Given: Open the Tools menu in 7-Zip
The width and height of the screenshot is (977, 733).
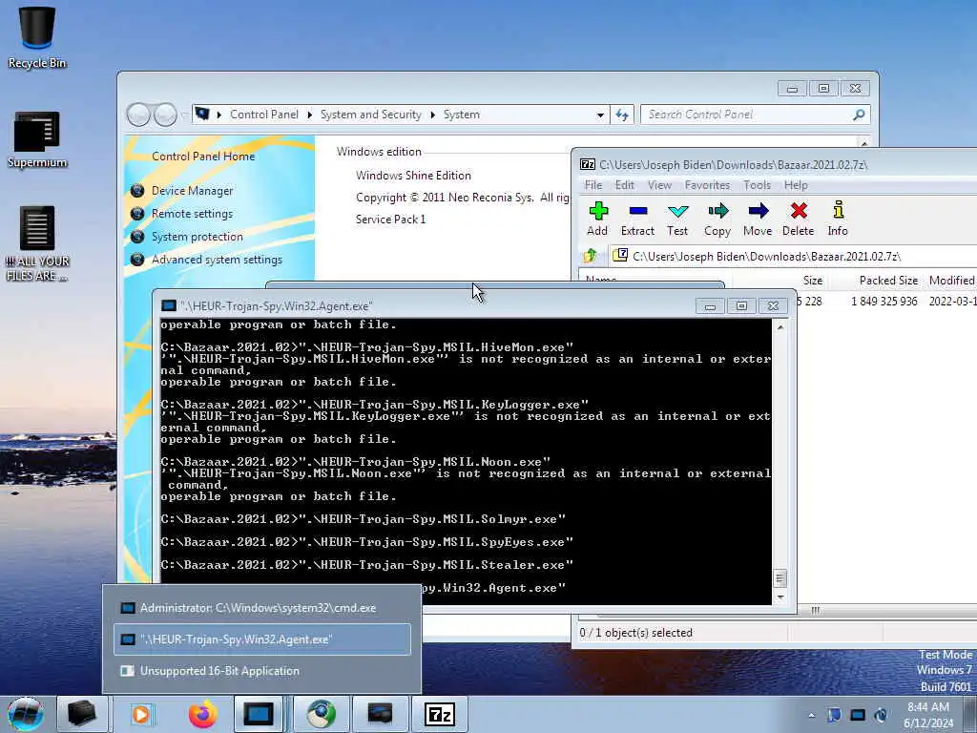Looking at the screenshot, I should (x=757, y=185).
